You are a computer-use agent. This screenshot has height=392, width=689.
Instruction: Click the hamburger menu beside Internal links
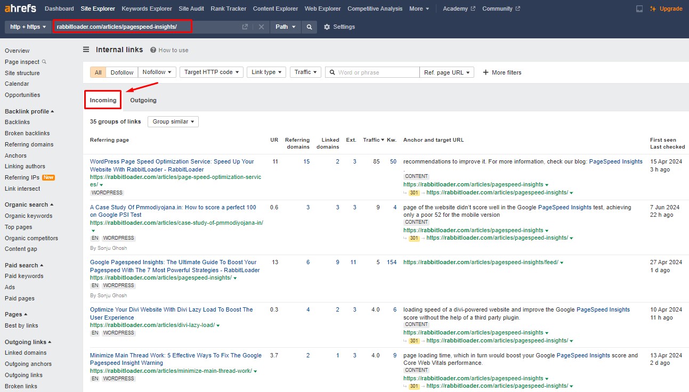pyautogui.click(x=86, y=50)
